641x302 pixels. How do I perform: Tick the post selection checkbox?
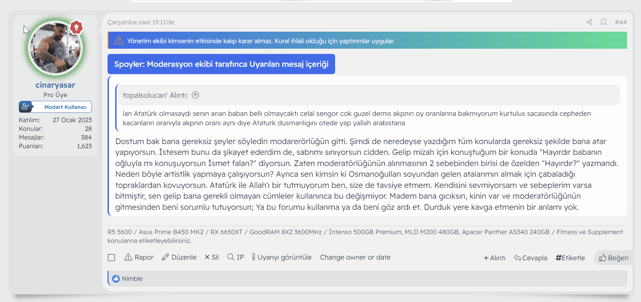tap(111, 257)
